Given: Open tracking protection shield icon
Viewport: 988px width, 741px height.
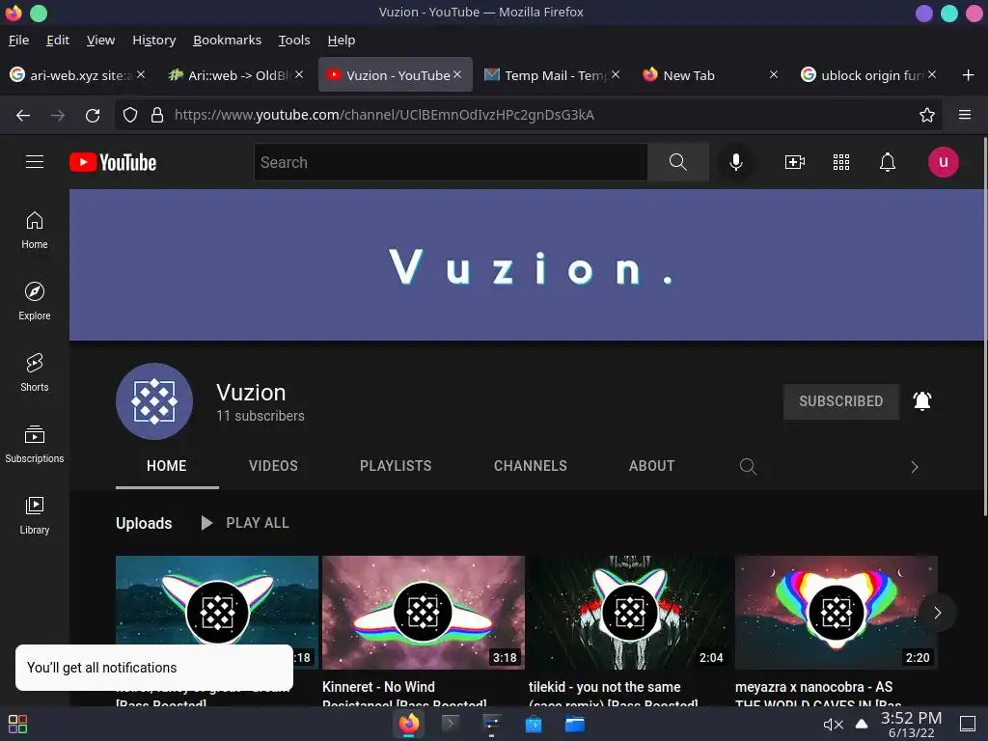Looking at the screenshot, I should (x=130, y=116).
